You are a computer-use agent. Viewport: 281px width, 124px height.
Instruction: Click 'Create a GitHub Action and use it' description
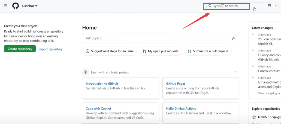[x=199, y=113]
